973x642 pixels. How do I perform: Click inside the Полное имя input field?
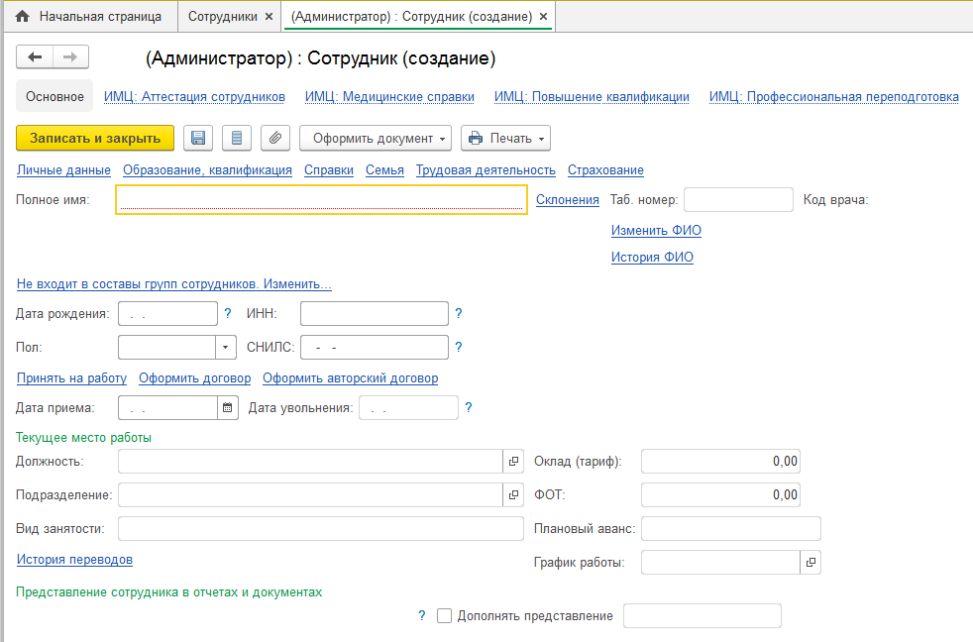pos(317,199)
